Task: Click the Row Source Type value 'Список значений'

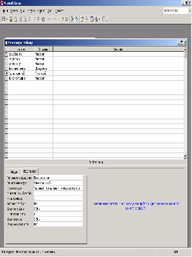Action: pyautogui.click(x=58, y=183)
